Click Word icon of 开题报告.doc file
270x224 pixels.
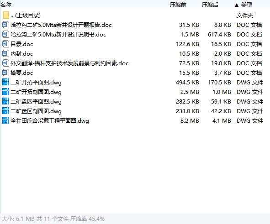[x=5, y=25]
